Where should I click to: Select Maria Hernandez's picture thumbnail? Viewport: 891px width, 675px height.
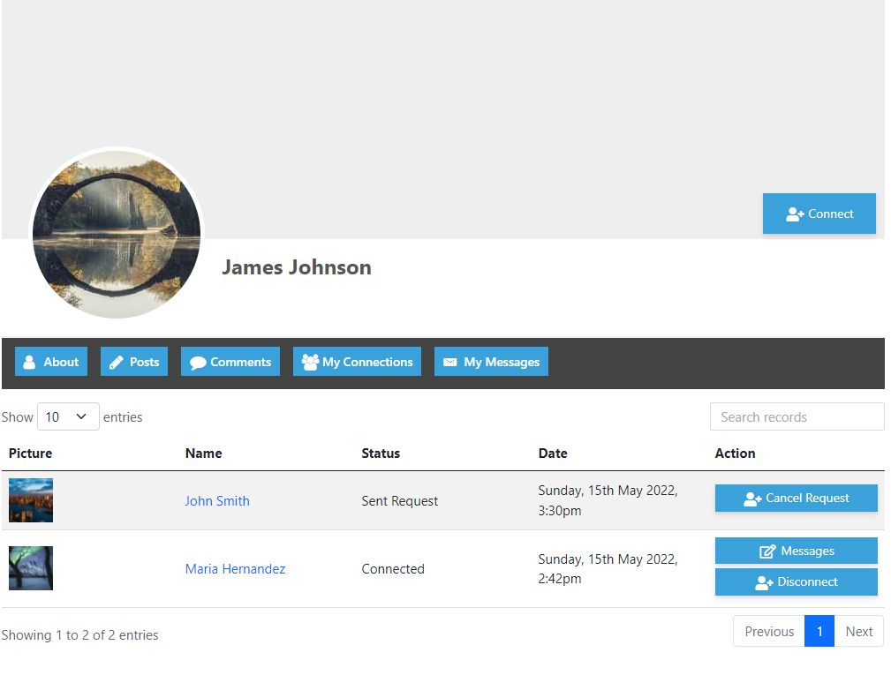coord(31,568)
